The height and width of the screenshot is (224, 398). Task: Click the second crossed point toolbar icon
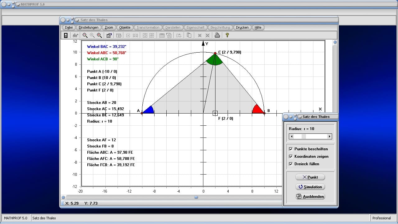point(207,35)
